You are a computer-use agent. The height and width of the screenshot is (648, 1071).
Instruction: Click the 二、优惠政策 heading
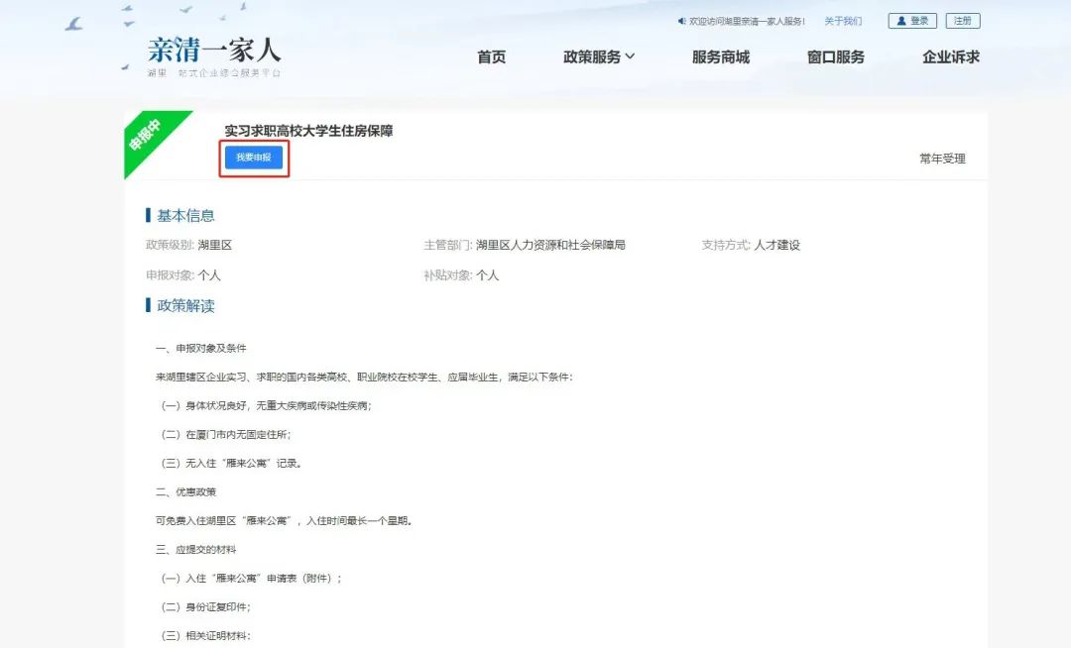pyautogui.click(x=185, y=491)
